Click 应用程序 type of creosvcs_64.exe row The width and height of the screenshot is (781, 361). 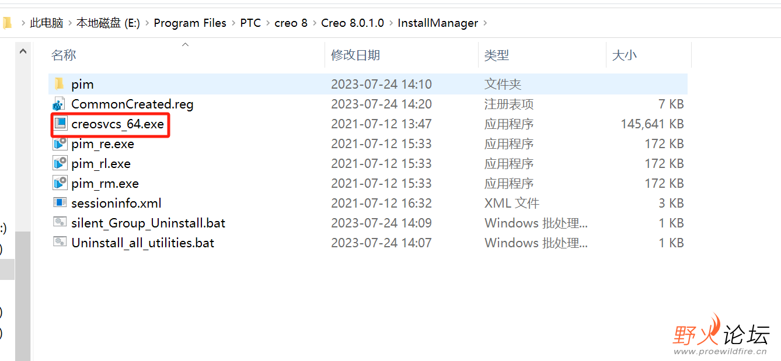click(509, 124)
